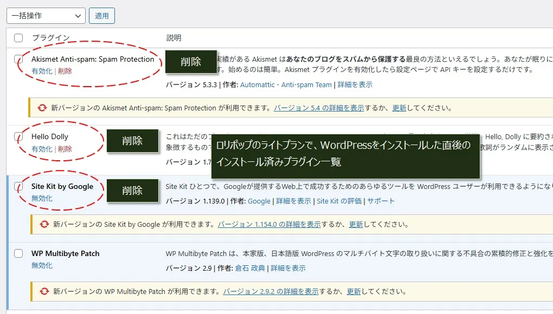Click 更新 in the WP Multibyte Patch notice
This screenshot has width=553, height=314.
353,291
